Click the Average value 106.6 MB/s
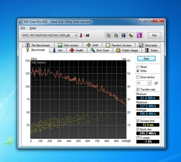181x162 pixels. tap(148, 114)
